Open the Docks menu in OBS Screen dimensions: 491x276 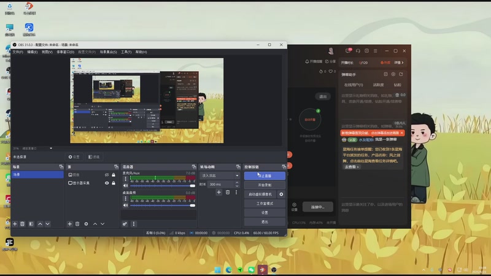(66, 52)
